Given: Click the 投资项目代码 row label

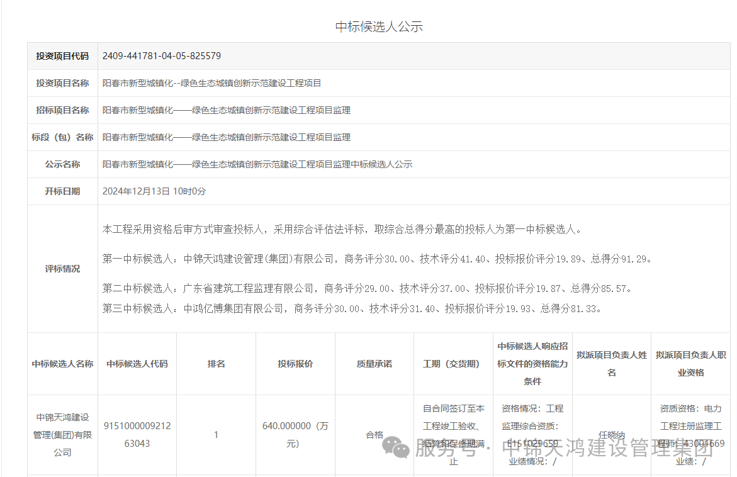Looking at the screenshot, I should click(62, 56).
